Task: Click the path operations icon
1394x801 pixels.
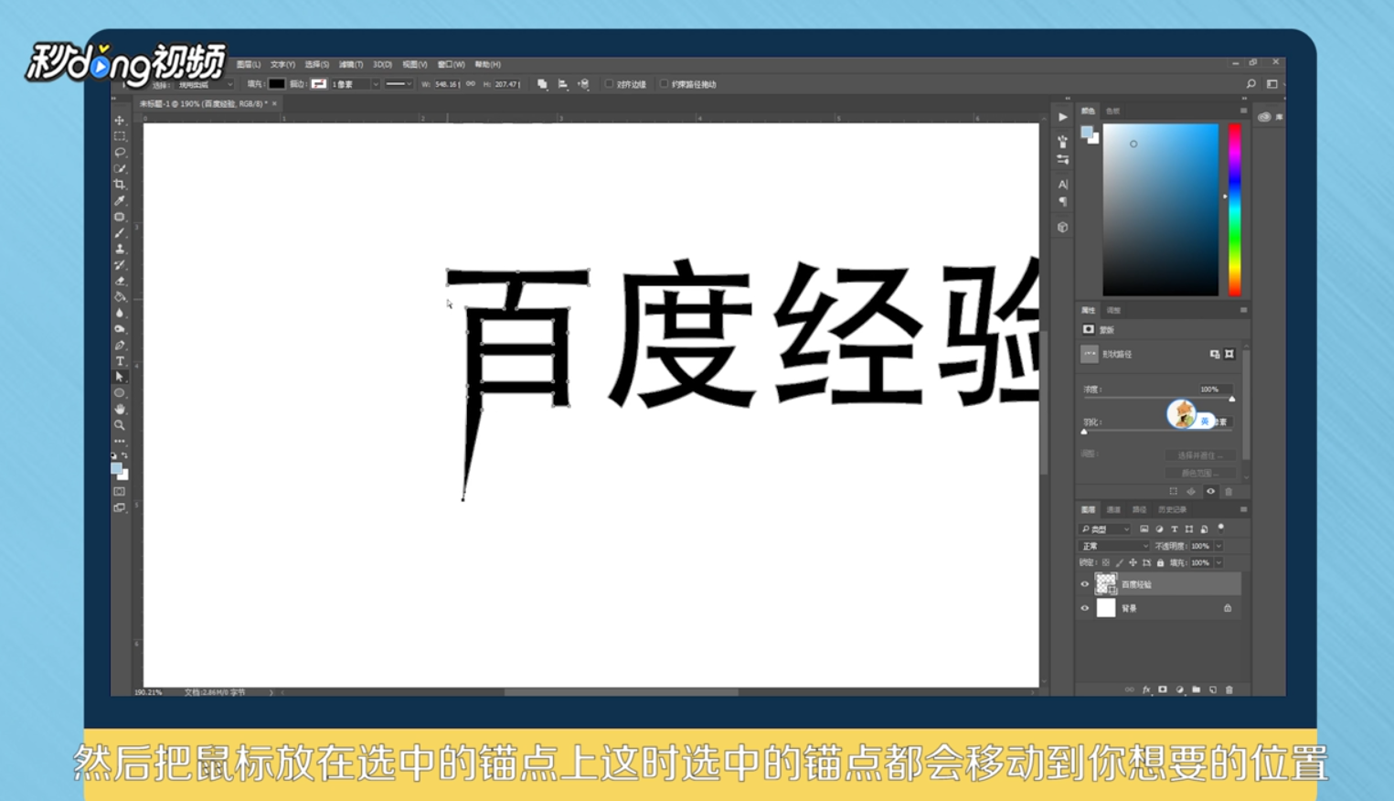Action: click(542, 84)
